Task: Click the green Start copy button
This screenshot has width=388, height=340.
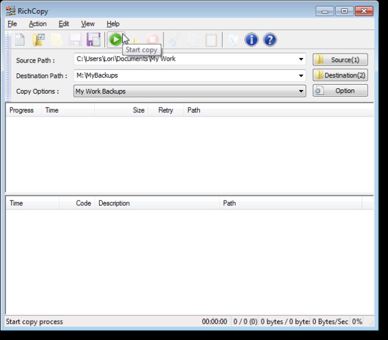Action: click(115, 39)
